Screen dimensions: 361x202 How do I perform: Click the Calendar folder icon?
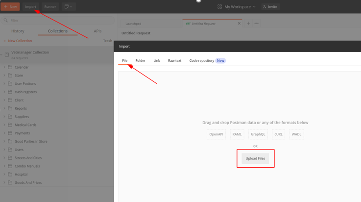coord(10,67)
